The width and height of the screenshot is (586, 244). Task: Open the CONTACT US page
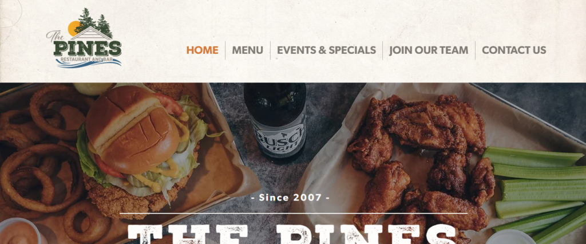pos(514,50)
